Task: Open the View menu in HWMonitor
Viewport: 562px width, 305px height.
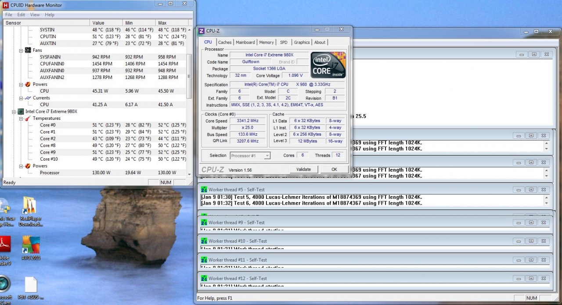Action: [x=35, y=14]
